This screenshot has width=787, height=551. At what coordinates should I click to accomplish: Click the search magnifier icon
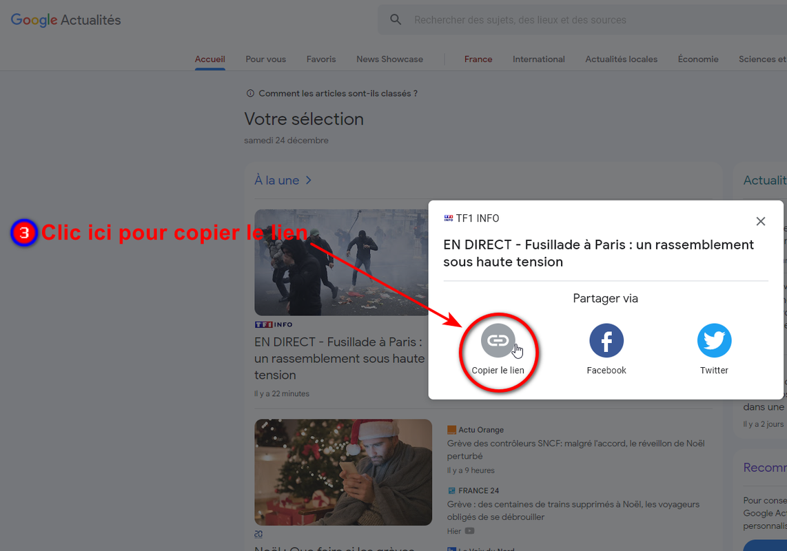396,19
